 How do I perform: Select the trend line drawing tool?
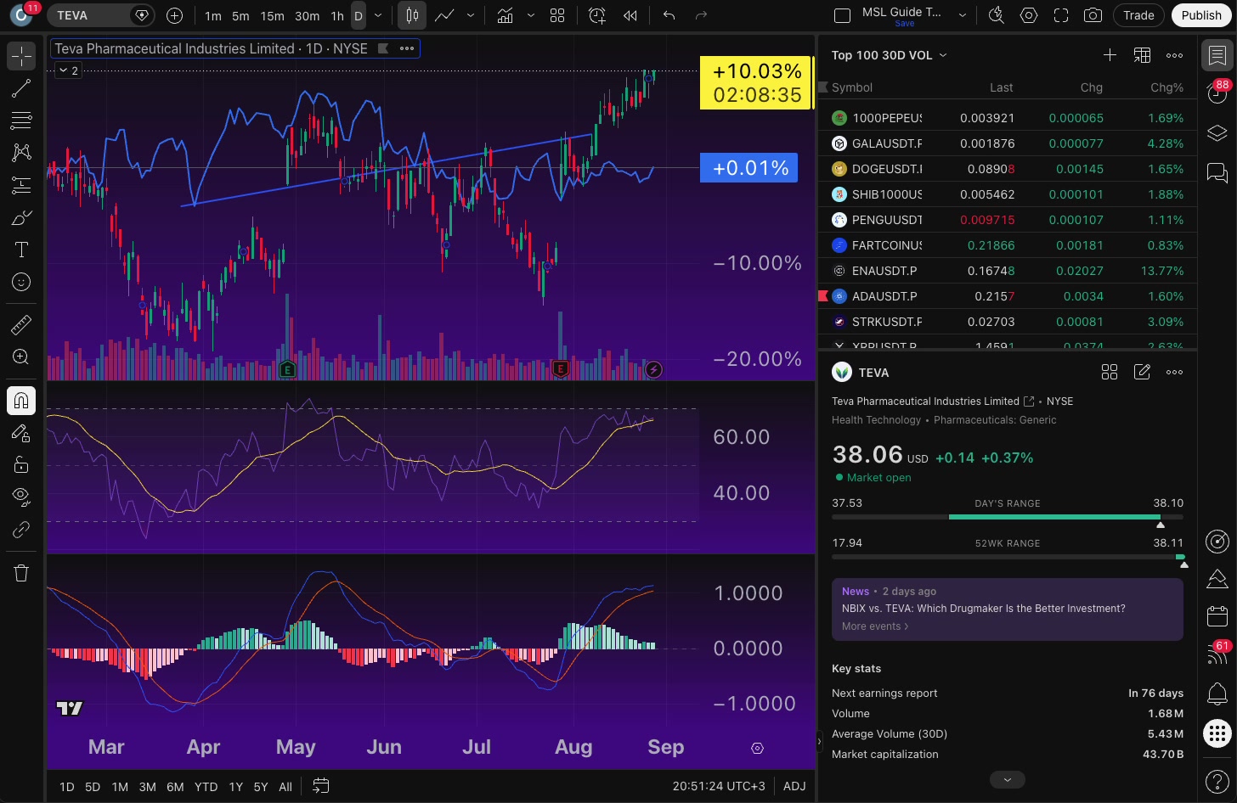pos(21,88)
